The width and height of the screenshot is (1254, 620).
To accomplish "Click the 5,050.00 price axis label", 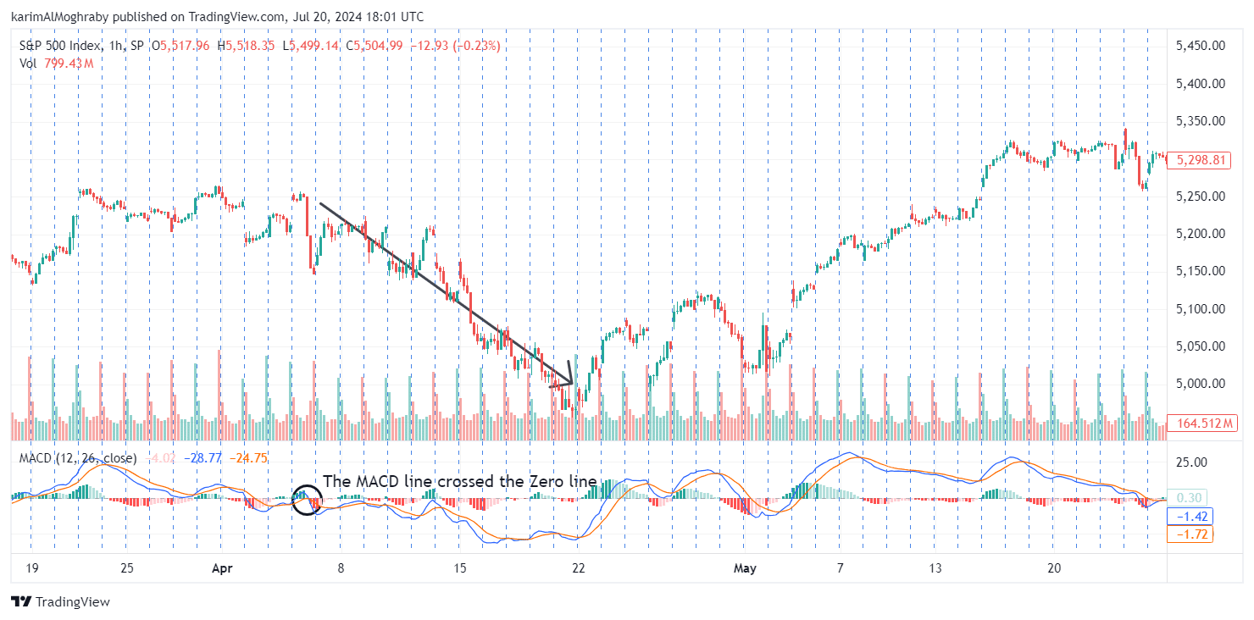I will click(1201, 346).
